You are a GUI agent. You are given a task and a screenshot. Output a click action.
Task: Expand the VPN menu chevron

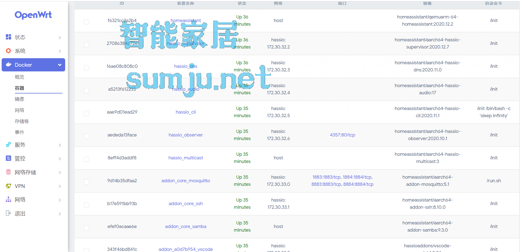[x=60, y=186]
